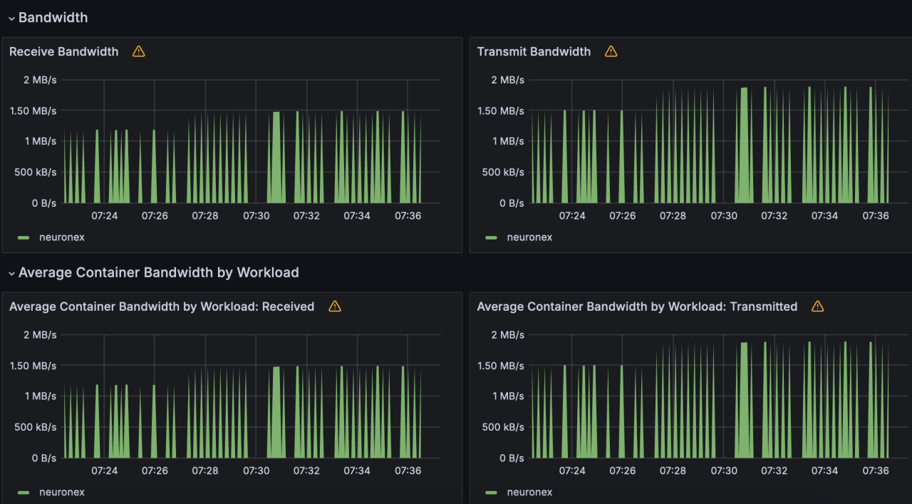
Task: Click green swatch in Workload: Transmitted legend
Action: pos(491,492)
